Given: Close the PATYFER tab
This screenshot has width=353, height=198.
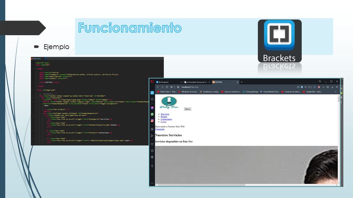Looking at the screenshot, I should (237, 82).
